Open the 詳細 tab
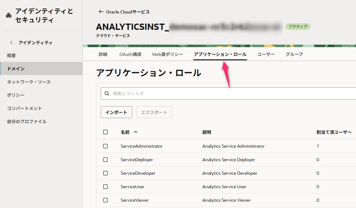 tap(103, 54)
